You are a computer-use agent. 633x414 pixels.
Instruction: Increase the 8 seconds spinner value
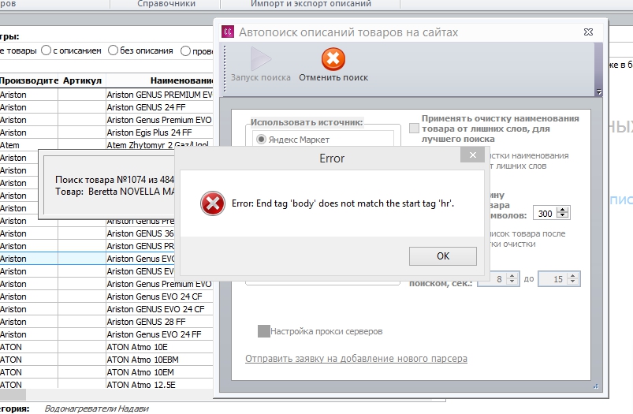pyautogui.click(x=512, y=275)
